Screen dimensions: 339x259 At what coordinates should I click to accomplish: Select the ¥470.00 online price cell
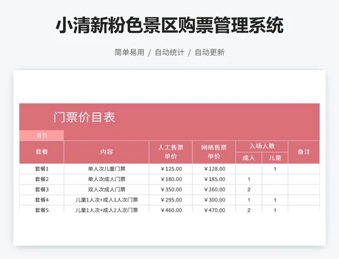click(214, 209)
